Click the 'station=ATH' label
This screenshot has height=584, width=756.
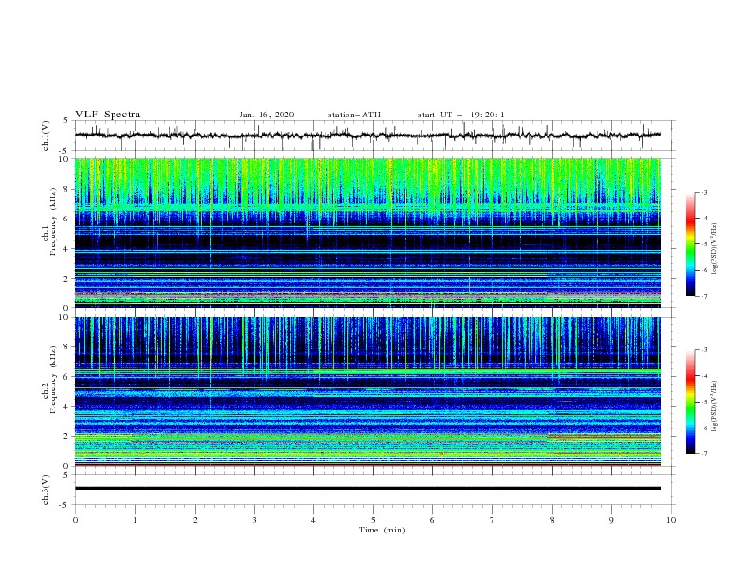point(354,115)
